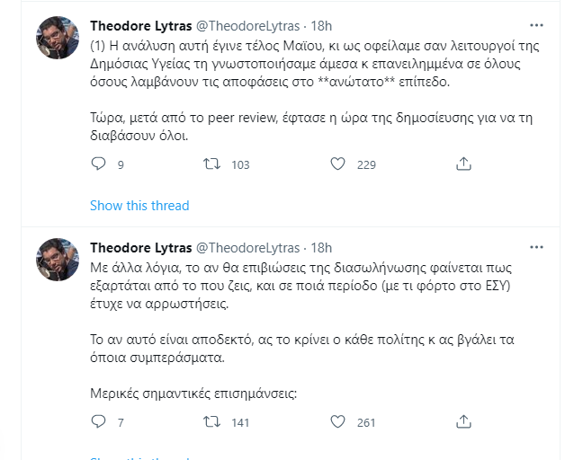Share the second tweet via share icon
Viewport: 583px width, 460px height.
(463, 421)
